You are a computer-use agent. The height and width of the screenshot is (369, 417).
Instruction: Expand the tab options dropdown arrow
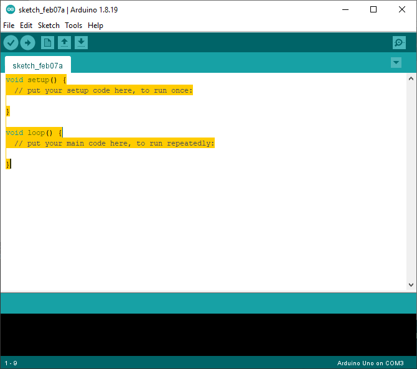click(x=396, y=63)
